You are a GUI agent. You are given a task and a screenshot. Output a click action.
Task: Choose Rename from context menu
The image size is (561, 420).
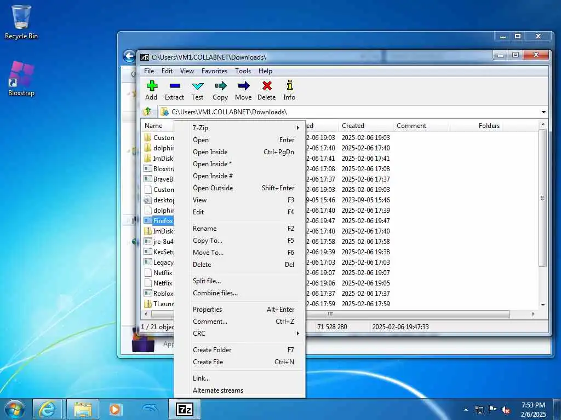[x=240, y=229]
